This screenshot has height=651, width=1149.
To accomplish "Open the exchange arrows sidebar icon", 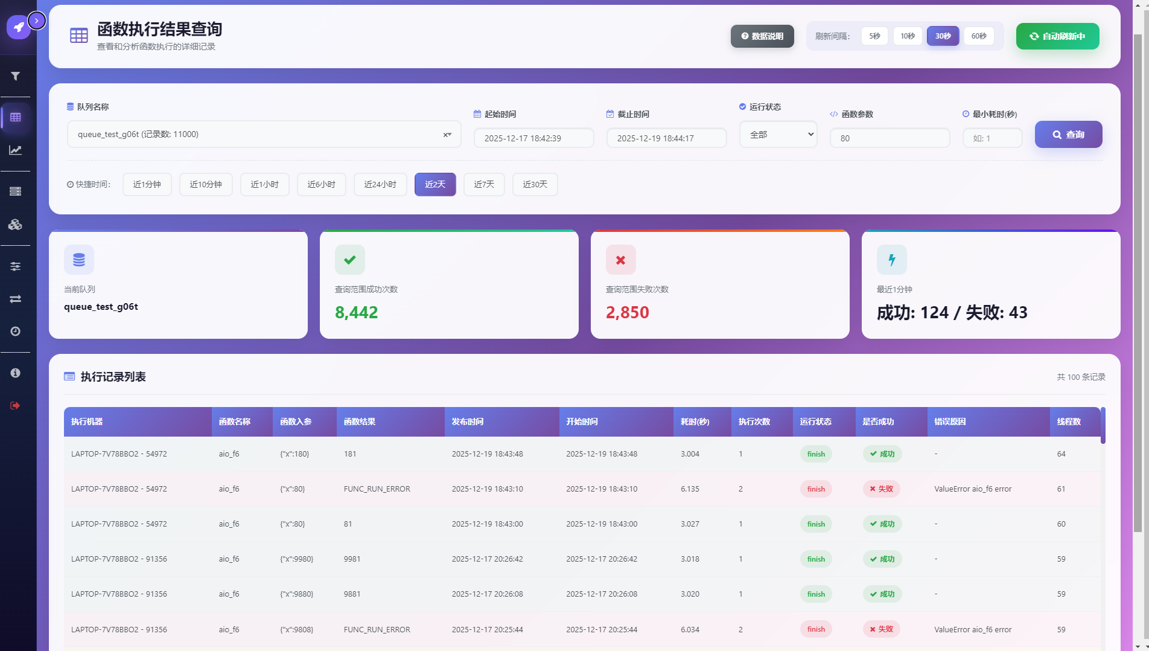I will (16, 299).
